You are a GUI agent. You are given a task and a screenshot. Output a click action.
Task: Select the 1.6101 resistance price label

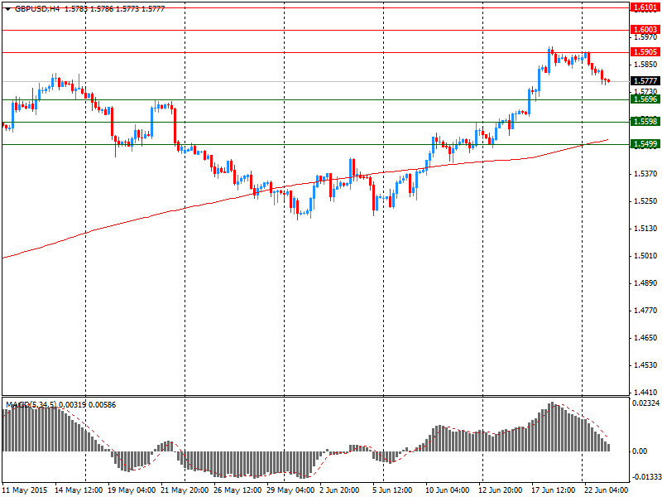645,7
